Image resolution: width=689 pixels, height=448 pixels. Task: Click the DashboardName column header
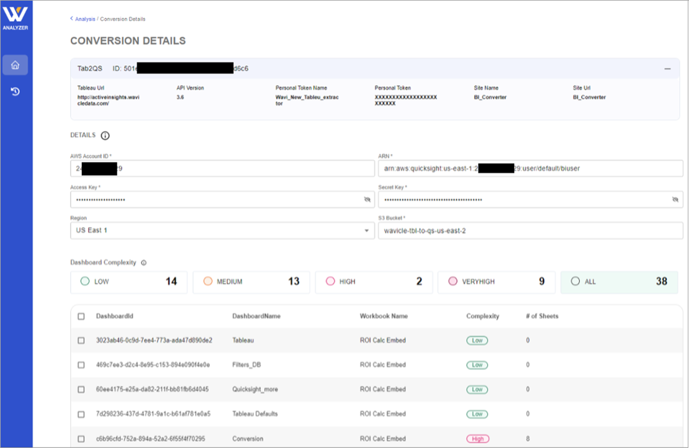coord(256,316)
